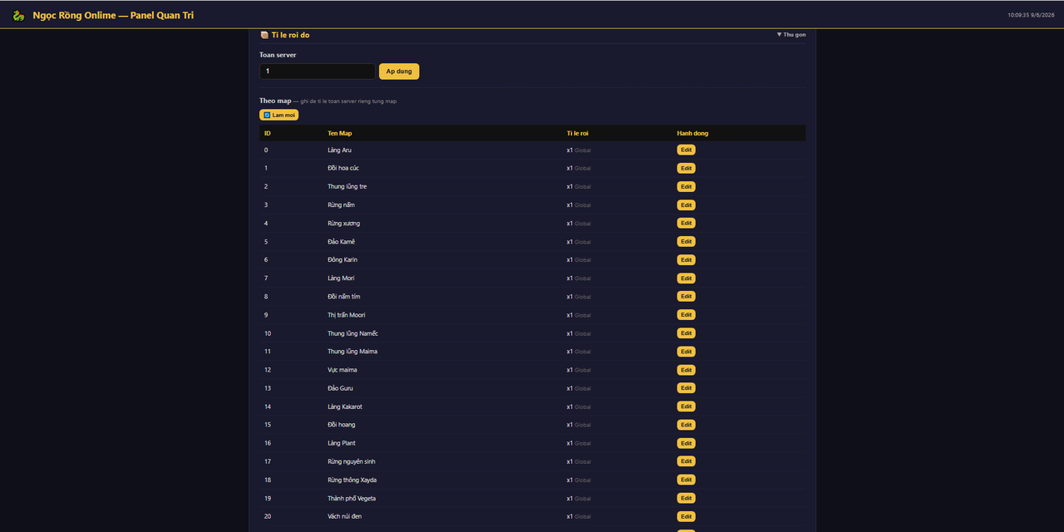Edit drop rate for Thung lũng Maima
Viewport: 1064px width, 532px height.
click(686, 351)
